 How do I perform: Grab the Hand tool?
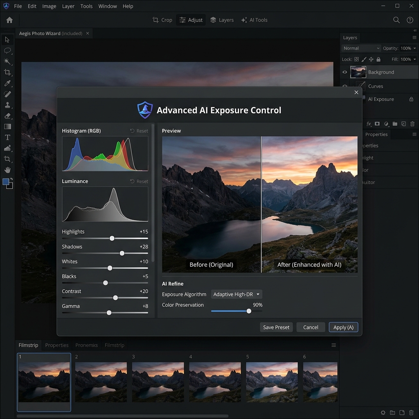pyautogui.click(x=7, y=170)
